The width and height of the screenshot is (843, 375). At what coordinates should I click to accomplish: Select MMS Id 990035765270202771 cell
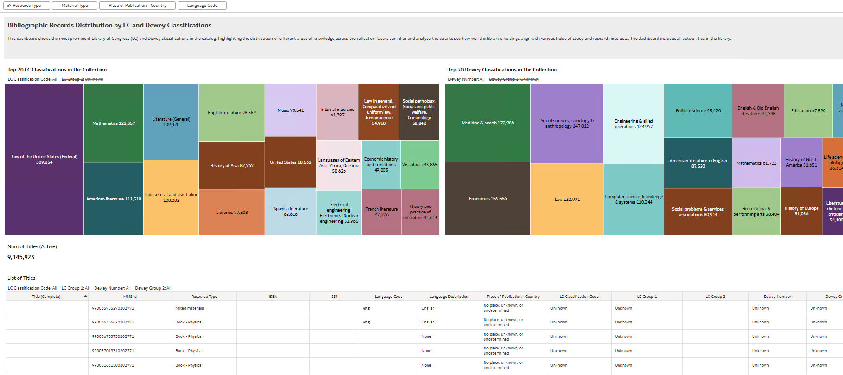pyautogui.click(x=130, y=308)
